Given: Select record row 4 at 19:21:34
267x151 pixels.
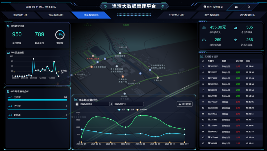Looking at the screenshot, I should pyautogui.click(x=231, y=73).
